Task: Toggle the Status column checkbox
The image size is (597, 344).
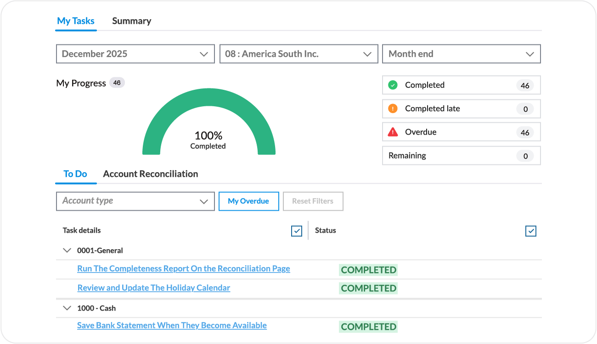Action: pos(531,231)
